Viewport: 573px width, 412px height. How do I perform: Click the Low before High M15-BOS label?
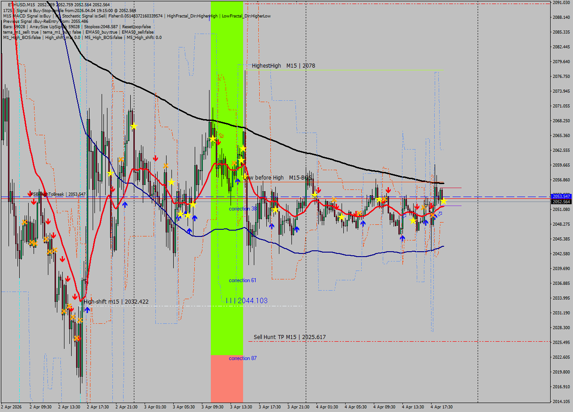tap(277, 178)
